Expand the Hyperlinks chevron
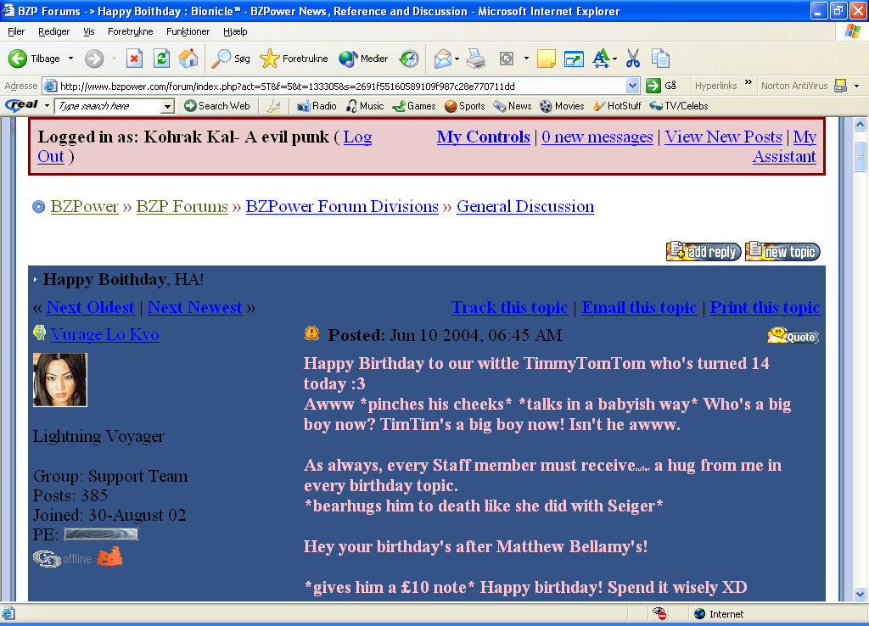The image size is (869, 626). [748, 82]
